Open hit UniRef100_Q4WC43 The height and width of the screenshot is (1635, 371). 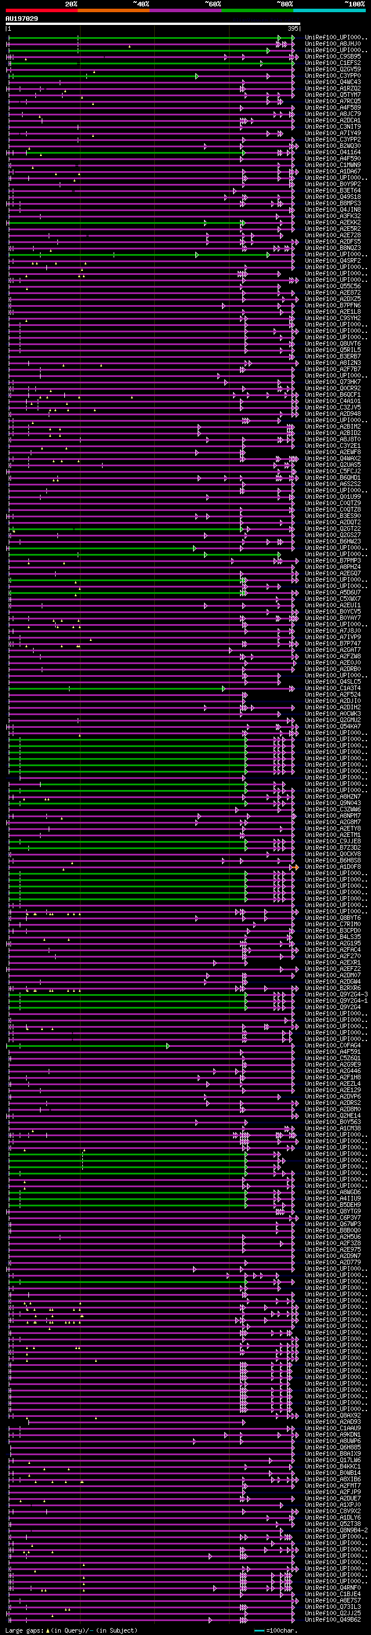[x=333, y=82]
